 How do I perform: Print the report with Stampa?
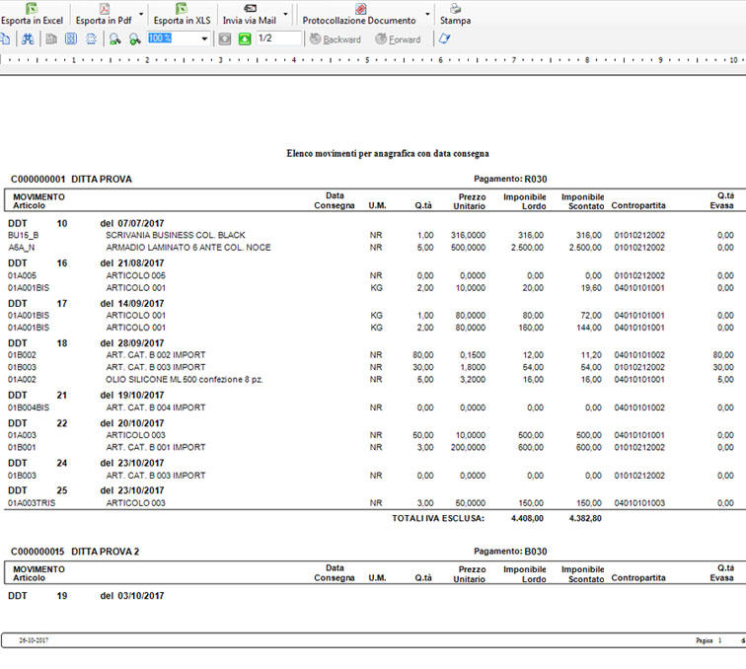(455, 14)
